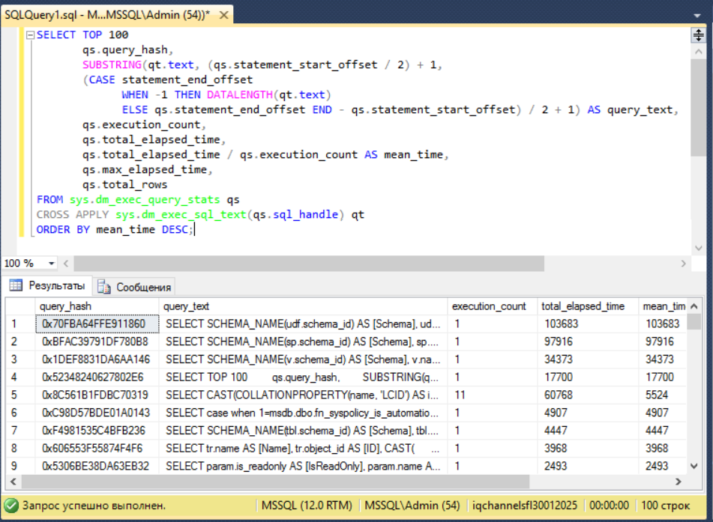
Task: Click query text starting SELECT CAST(COLLATIONPROPERTY
Action: (x=304, y=395)
